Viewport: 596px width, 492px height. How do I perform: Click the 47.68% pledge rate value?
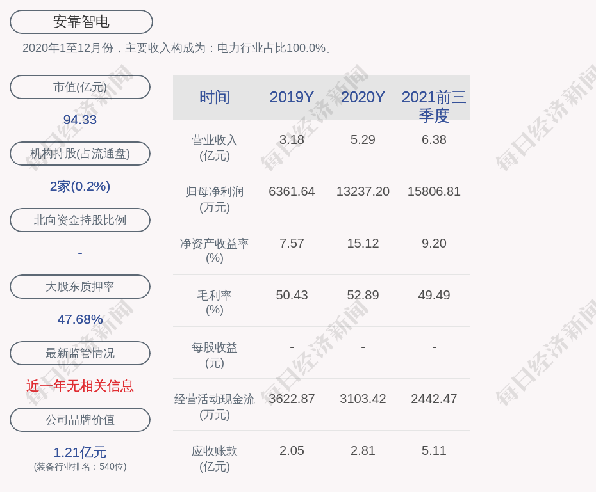80,319
